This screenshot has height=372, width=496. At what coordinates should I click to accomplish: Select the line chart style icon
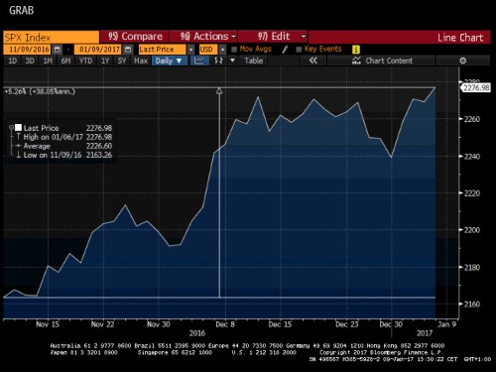(x=199, y=61)
